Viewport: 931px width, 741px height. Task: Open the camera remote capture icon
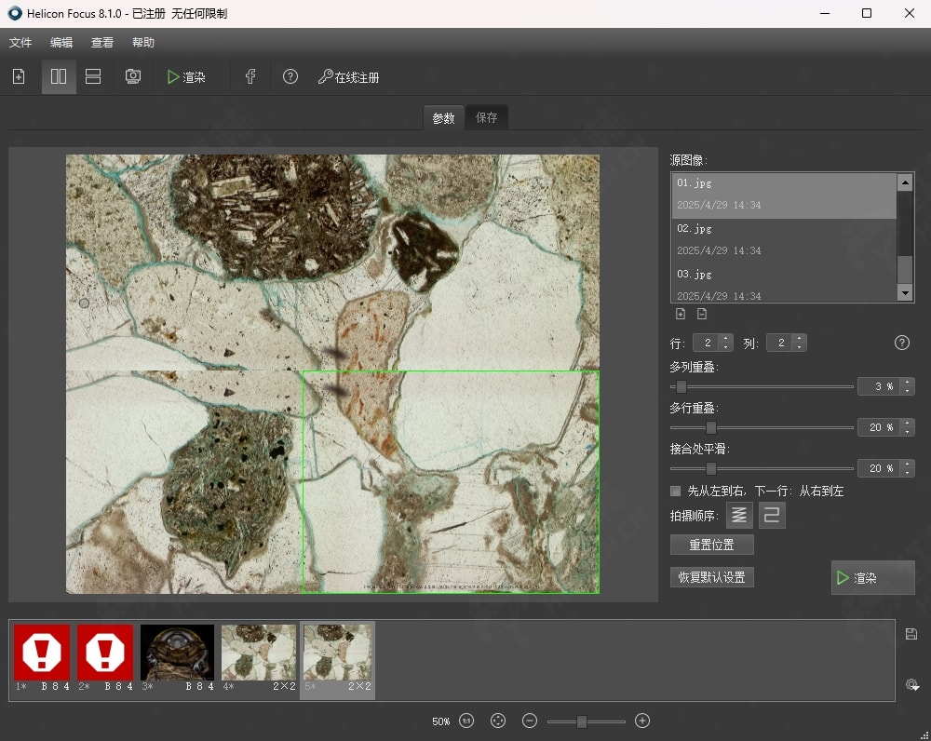133,77
